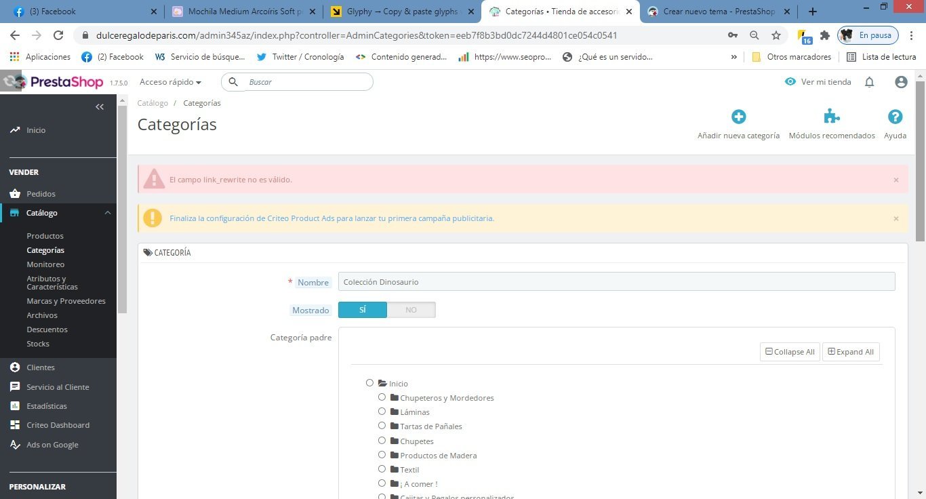Follow the Criteo Product Ads configuration link
The image size is (926, 499).
click(331, 218)
